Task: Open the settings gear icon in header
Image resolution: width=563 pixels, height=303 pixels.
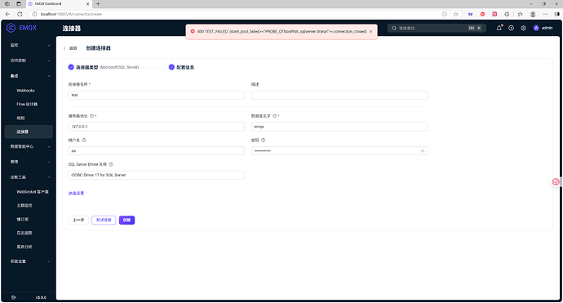Action: pos(523,28)
